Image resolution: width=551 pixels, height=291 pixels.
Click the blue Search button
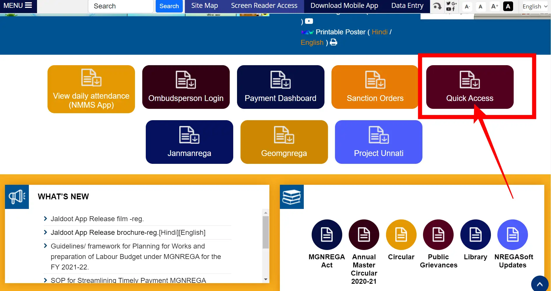click(169, 6)
